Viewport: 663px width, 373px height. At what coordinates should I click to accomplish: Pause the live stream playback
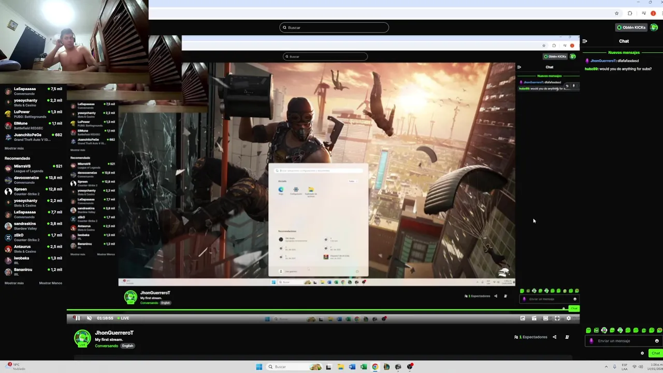[78, 318]
